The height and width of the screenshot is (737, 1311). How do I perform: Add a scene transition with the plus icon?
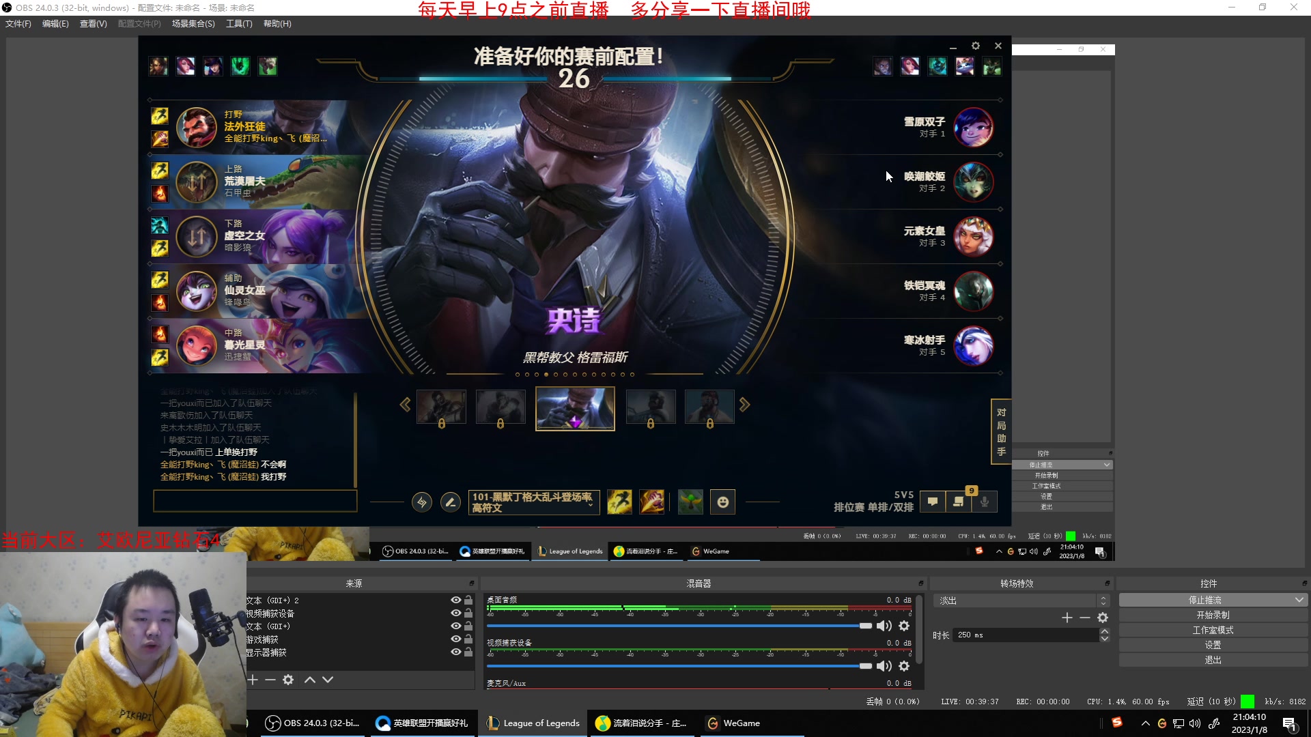tap(1067, 618)
